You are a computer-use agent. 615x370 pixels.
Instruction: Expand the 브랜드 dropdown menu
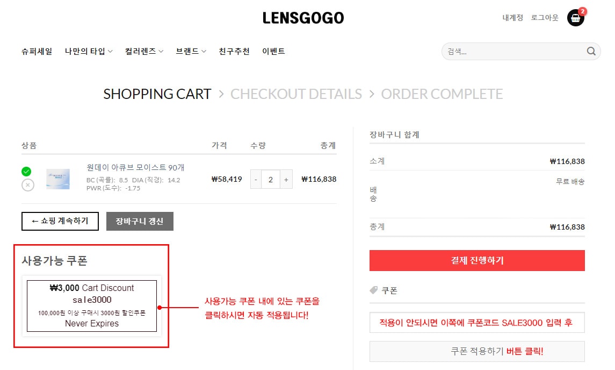pos(191,52)
